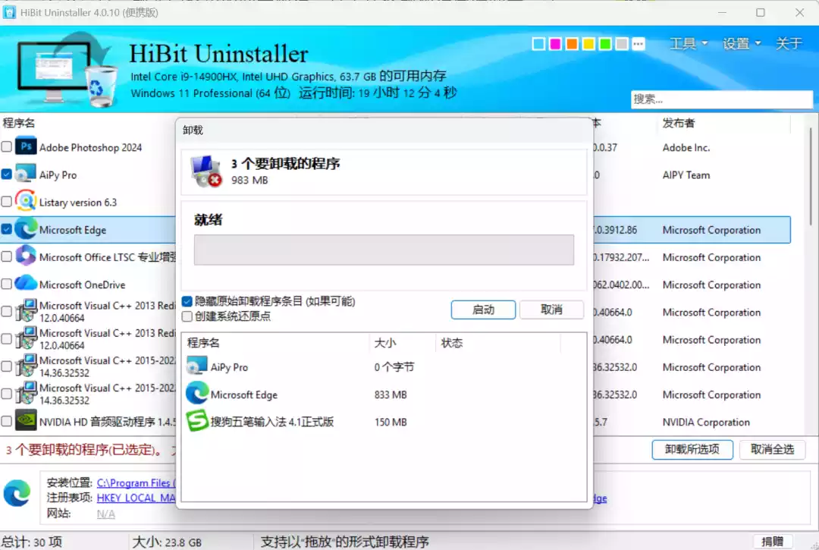Select the orange theme color swatch
This screenshot has width=819, height=550.
coord(572,44)
